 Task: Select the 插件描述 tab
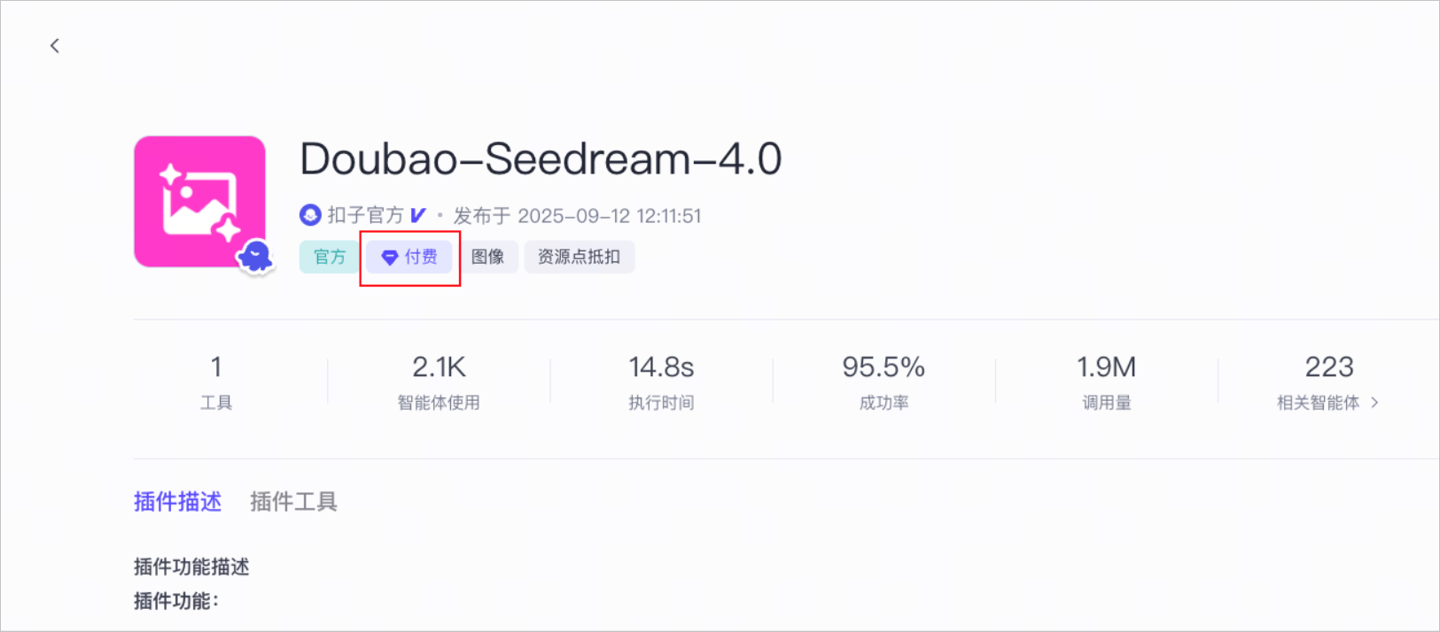coord(177,502)
